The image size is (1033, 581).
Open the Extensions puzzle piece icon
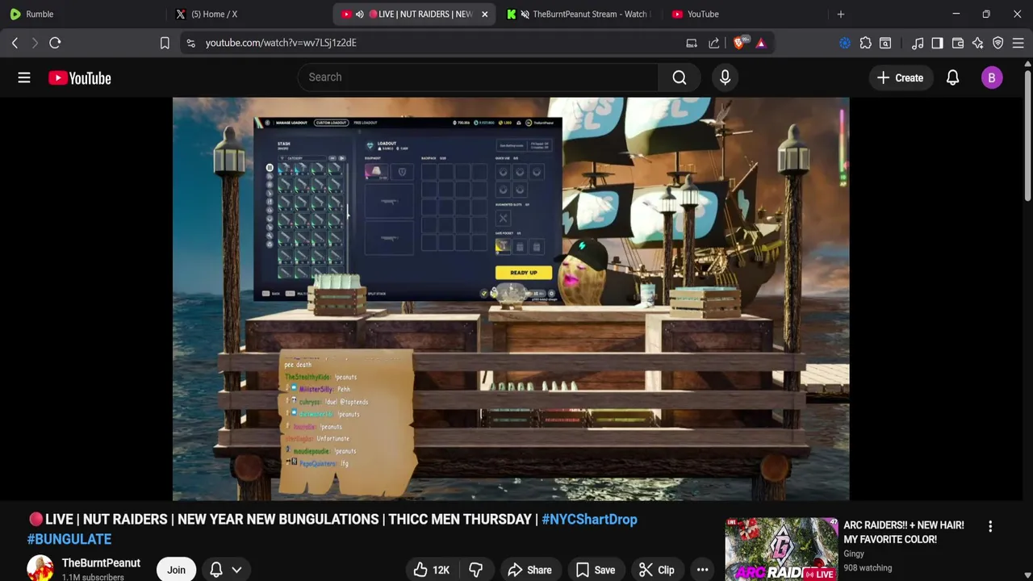865,43
